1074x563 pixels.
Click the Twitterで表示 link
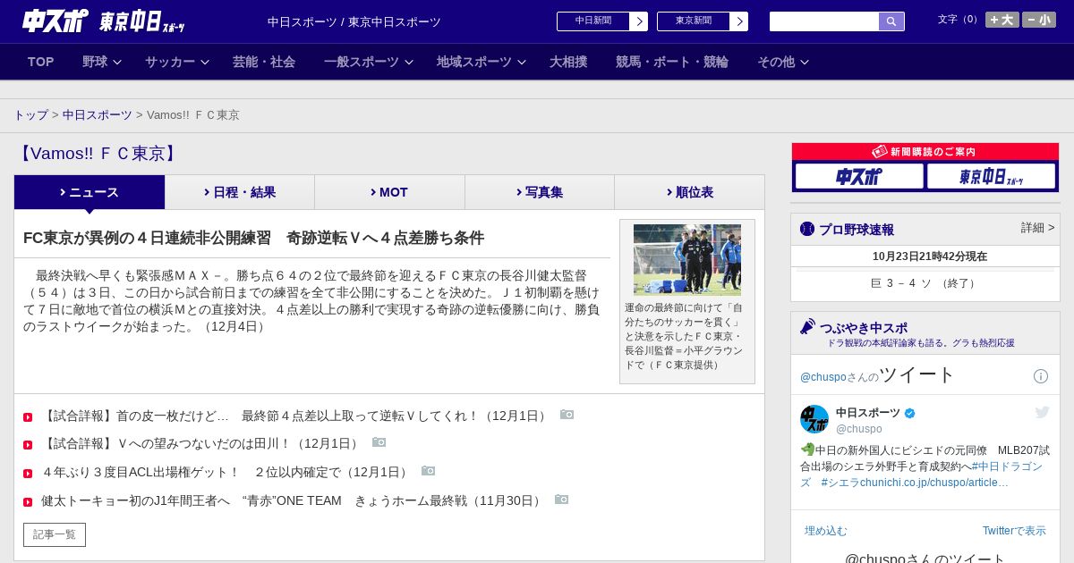coord(1014,531)
